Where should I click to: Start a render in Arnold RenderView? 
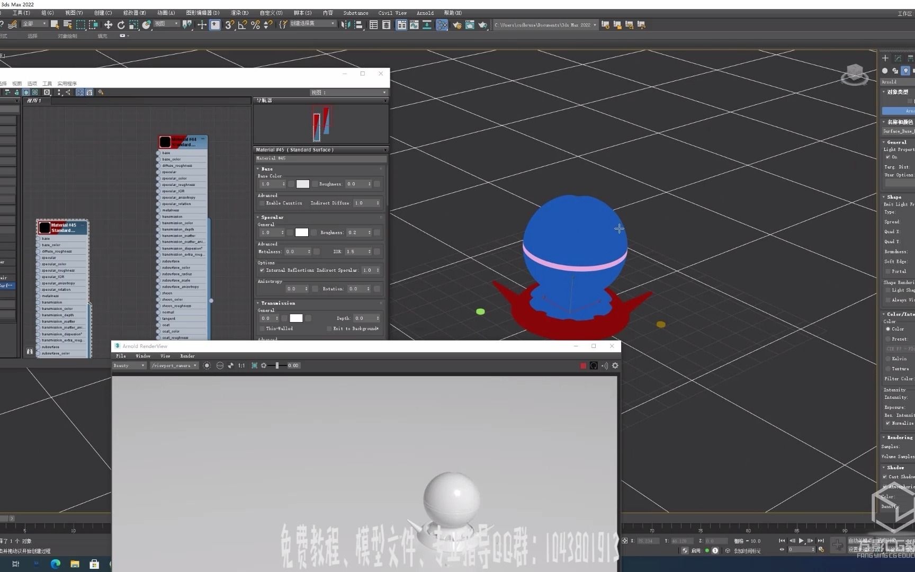207,365
